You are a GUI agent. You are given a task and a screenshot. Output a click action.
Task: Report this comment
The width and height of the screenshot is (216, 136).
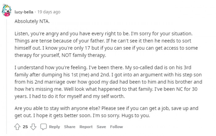pos(86,127)
